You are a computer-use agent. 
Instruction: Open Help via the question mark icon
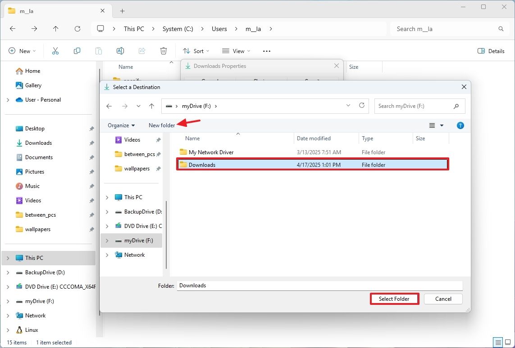coord(460,125)
